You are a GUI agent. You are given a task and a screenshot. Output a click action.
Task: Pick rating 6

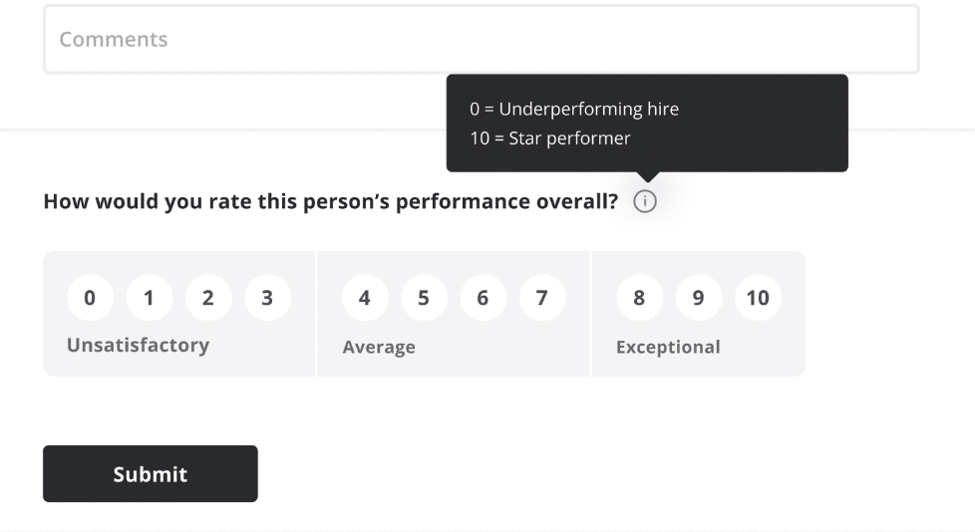(484, 298)
